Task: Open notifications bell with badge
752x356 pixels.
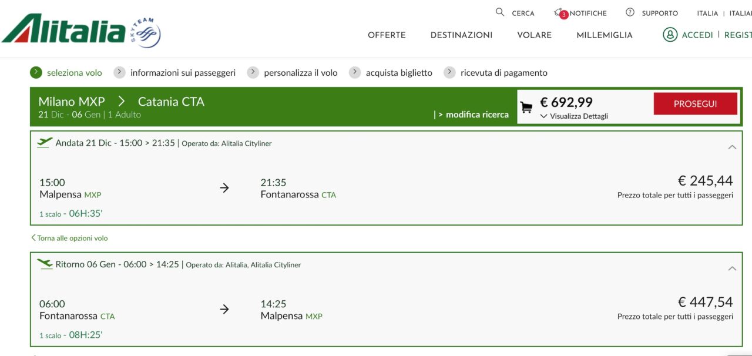Action: point(560,13)
